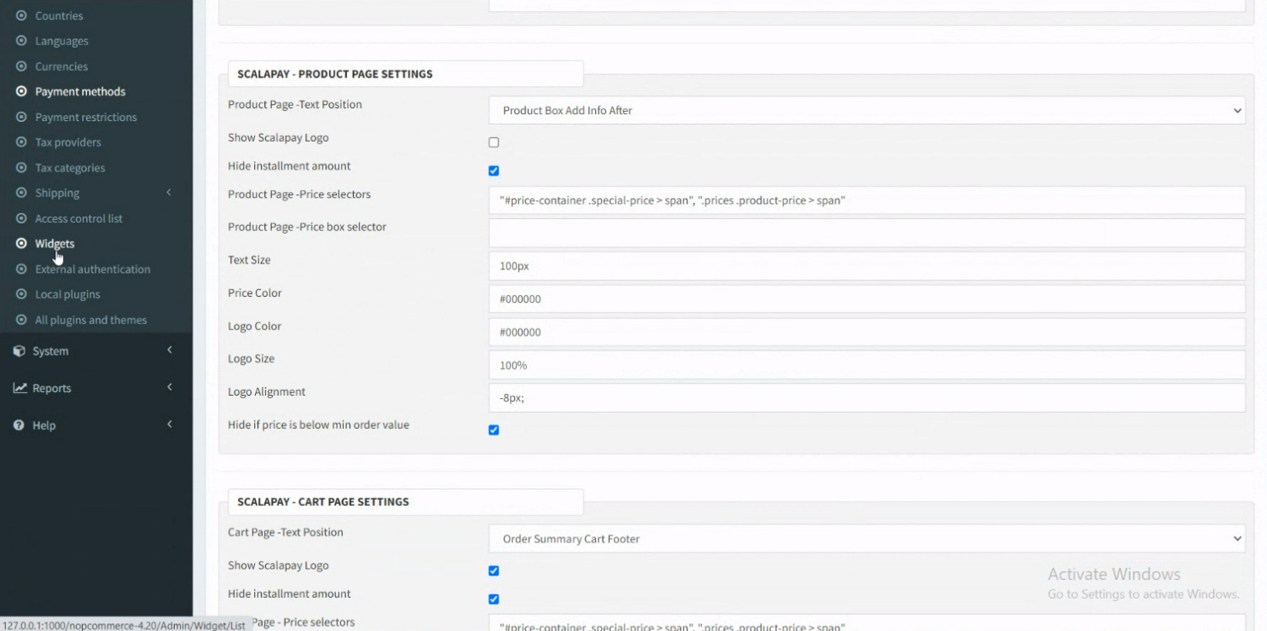Click the Product Page Price selectors field
Image resolution: width=1267 pixels, height=631 pixels.
tap(866, 200)
